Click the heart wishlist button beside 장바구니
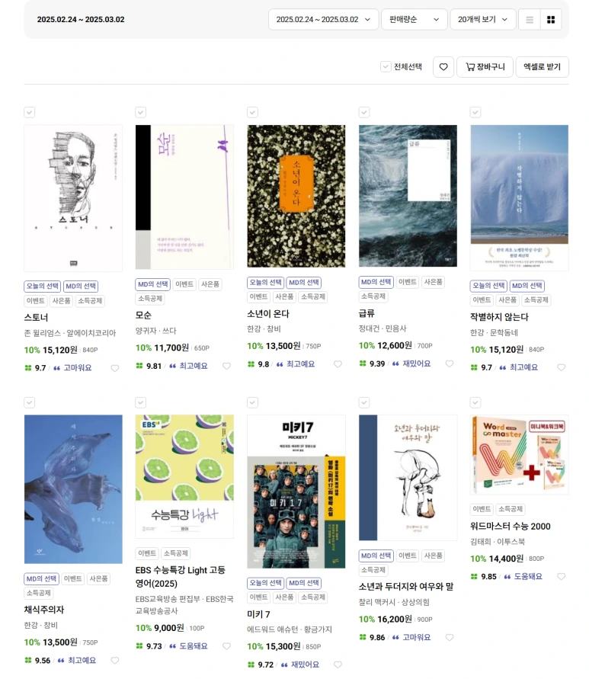This screenshot has width=589, height=679. coord(443,67)
